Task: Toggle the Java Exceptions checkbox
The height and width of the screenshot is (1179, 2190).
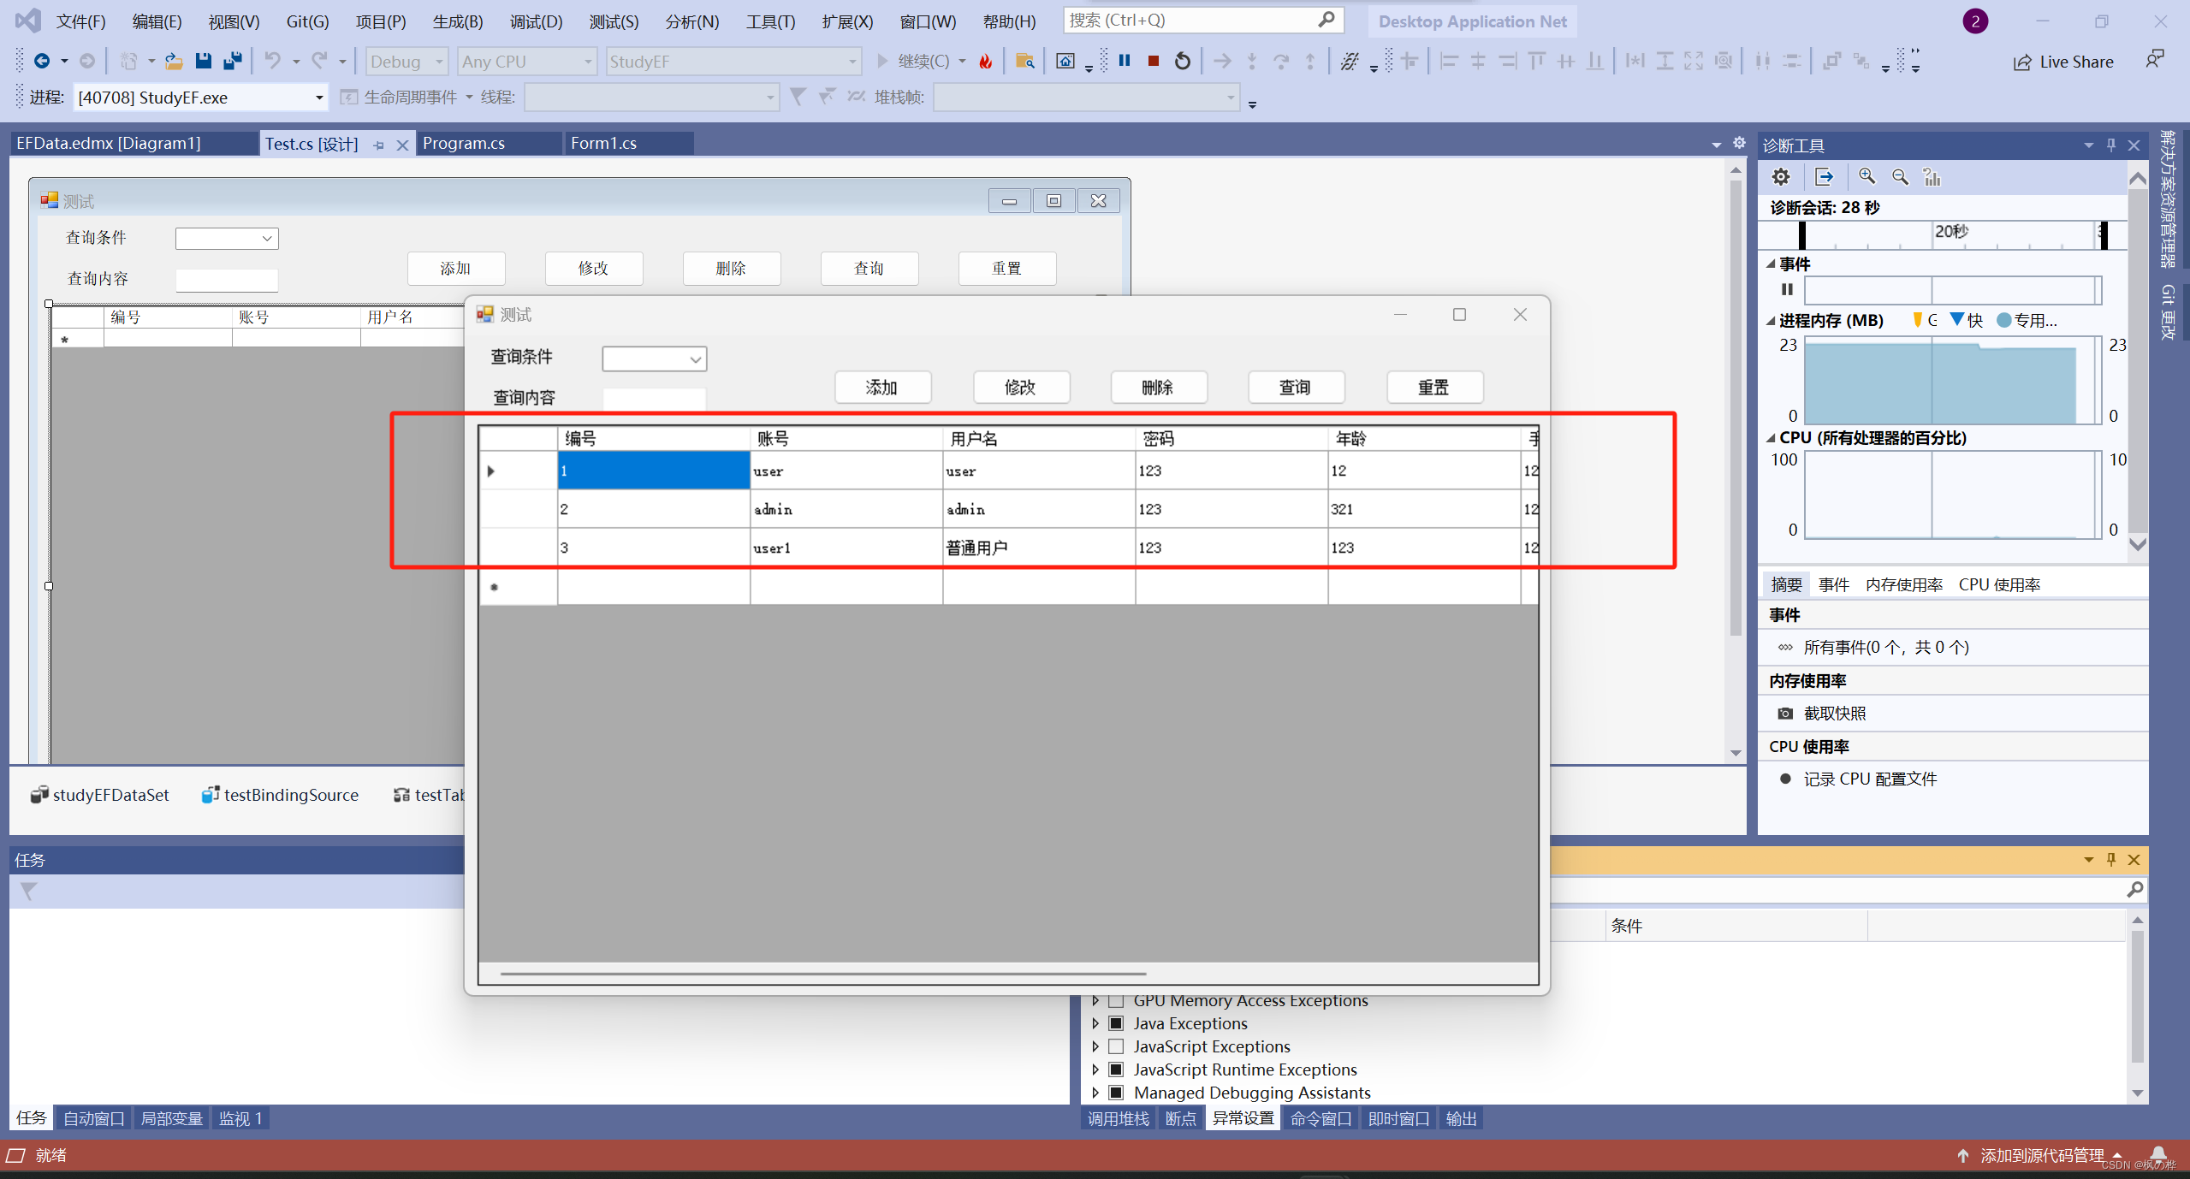Action: point(1116,1023)
